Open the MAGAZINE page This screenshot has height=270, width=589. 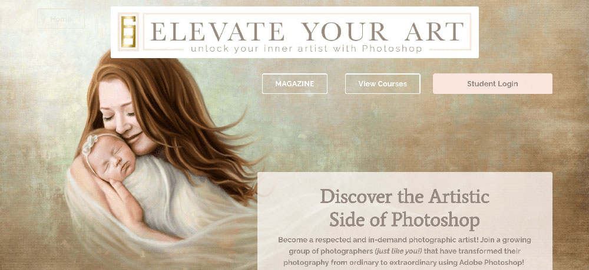click(x=294, y=84)
